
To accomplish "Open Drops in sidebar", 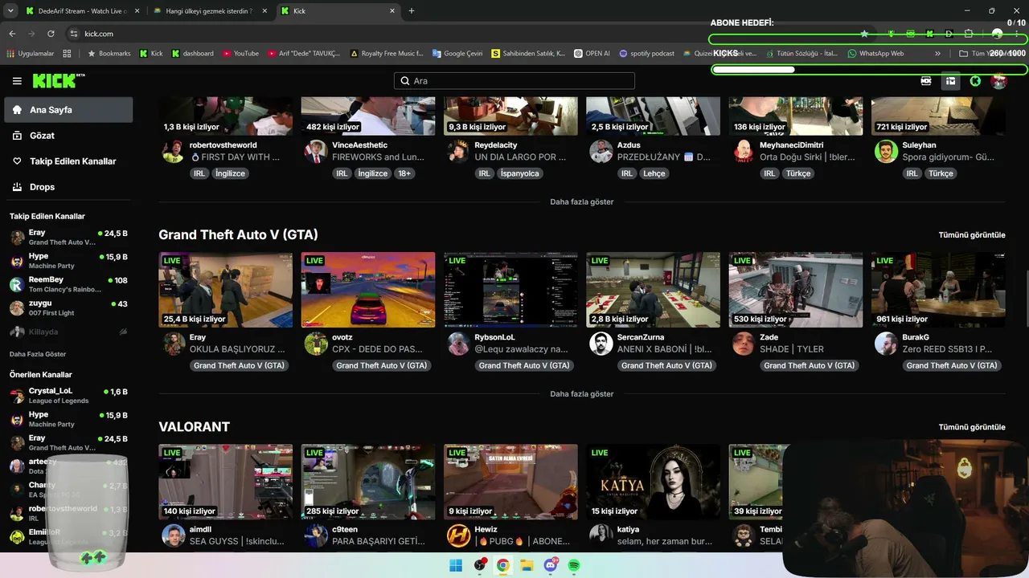I will click(x=68, y=187).
